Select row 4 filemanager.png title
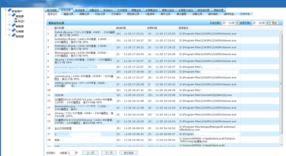This screenshot has height=156, width=286. (82, 54)
